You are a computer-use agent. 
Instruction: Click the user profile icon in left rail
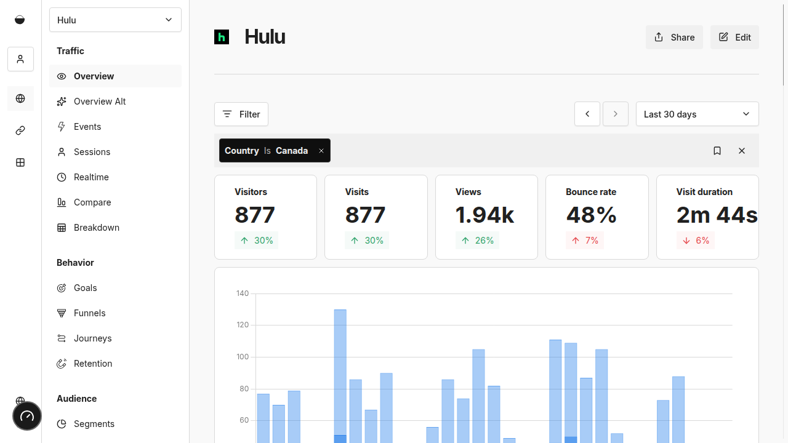point(20,59)
